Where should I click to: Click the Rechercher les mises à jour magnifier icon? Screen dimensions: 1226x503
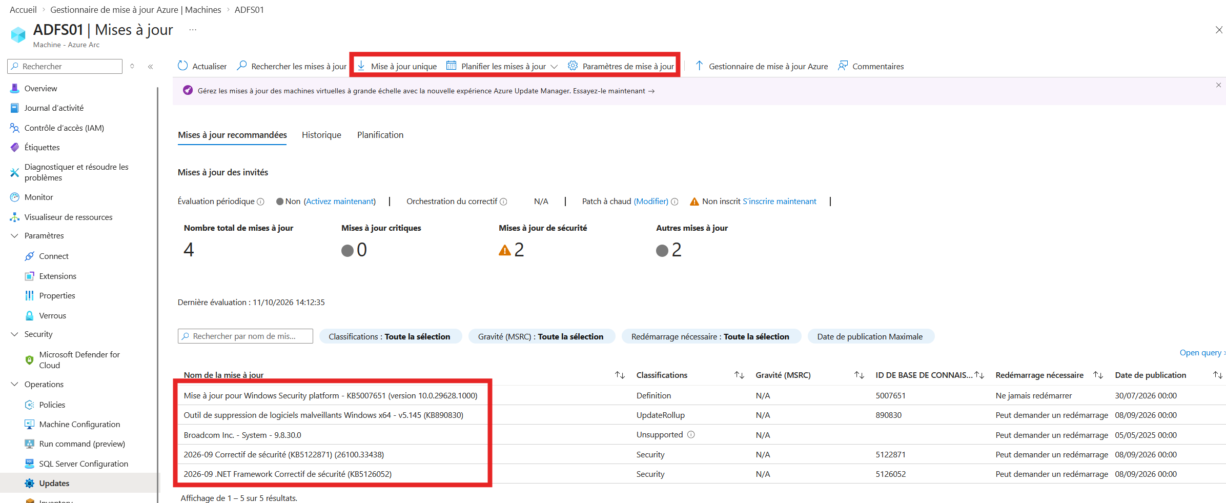pyautogui.click(x=242, y=66)
